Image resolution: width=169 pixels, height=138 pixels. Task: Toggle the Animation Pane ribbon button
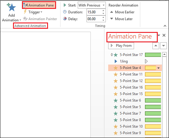click(x=39, y=5)
